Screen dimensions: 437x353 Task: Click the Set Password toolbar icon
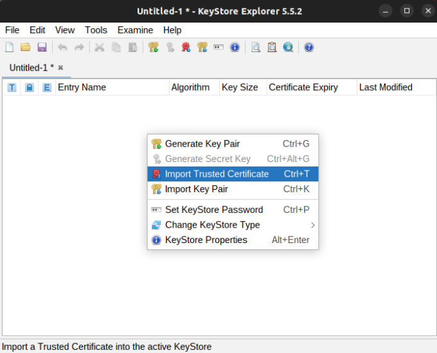[x=219, y=47]
